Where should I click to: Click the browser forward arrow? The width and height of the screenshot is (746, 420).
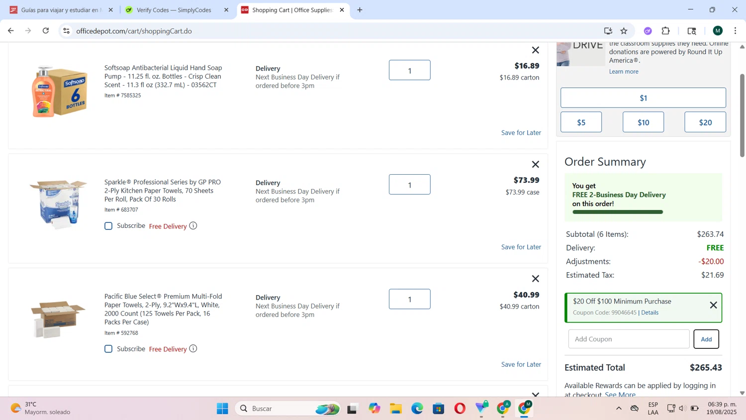pyautogui.click(x=28, y=31)
